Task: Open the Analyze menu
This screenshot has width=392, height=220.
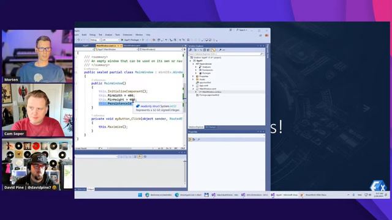Action: [108, 35]
